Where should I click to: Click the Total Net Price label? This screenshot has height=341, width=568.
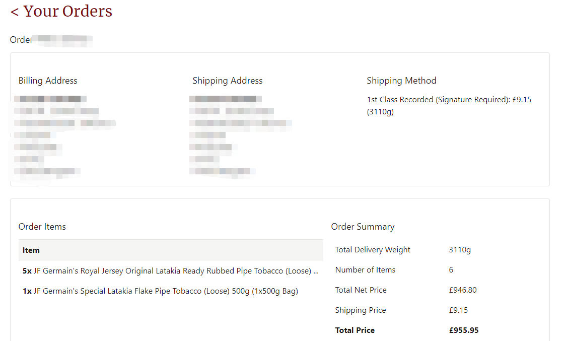(x=361, y=290)
